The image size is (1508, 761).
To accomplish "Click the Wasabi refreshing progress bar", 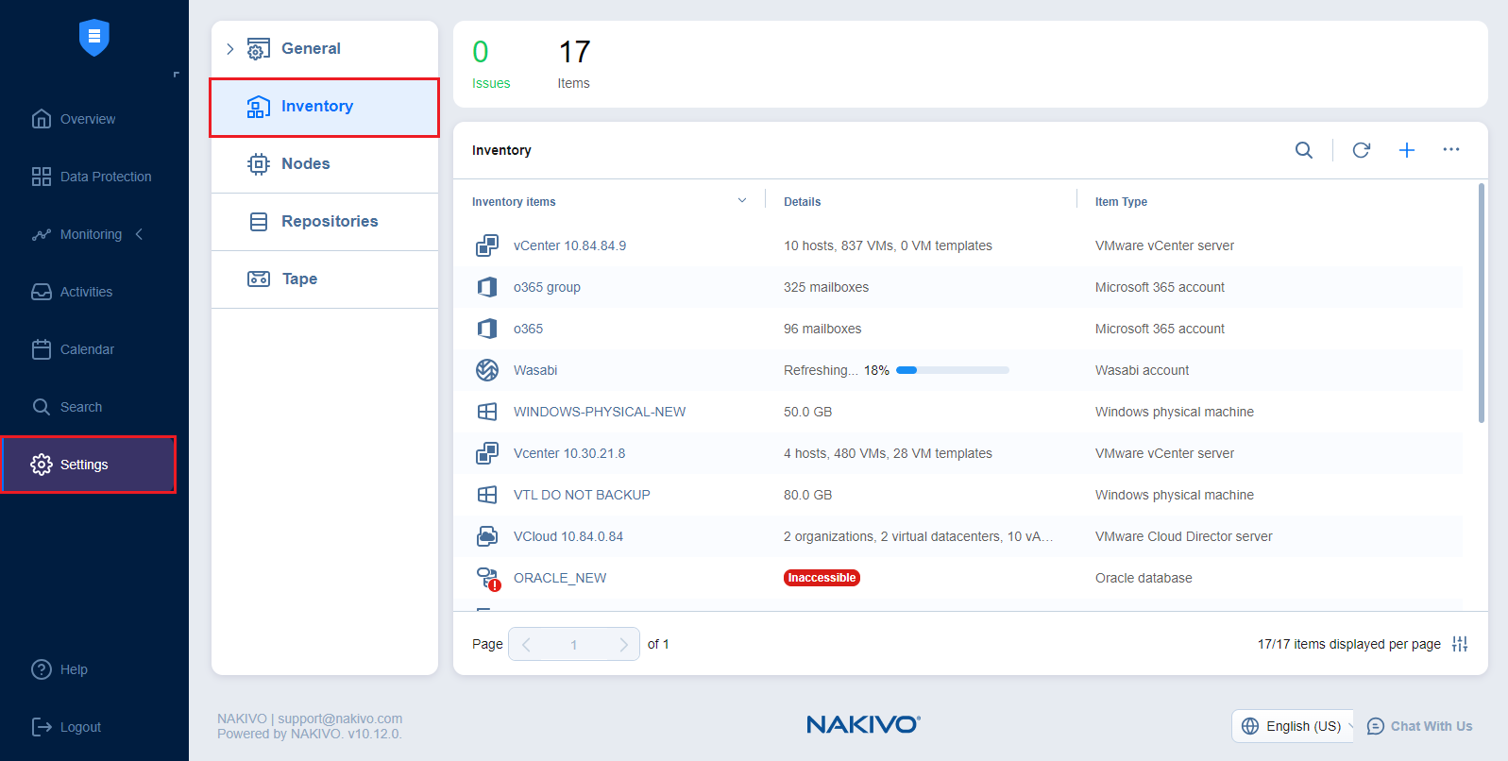I will 952,370.
